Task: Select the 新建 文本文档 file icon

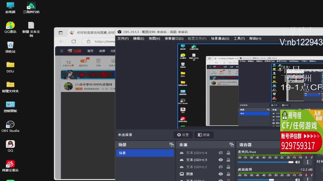Action: [31, 29]
